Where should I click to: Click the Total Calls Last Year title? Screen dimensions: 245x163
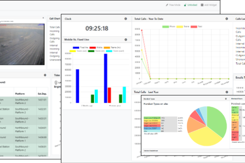tap(146, 92)
